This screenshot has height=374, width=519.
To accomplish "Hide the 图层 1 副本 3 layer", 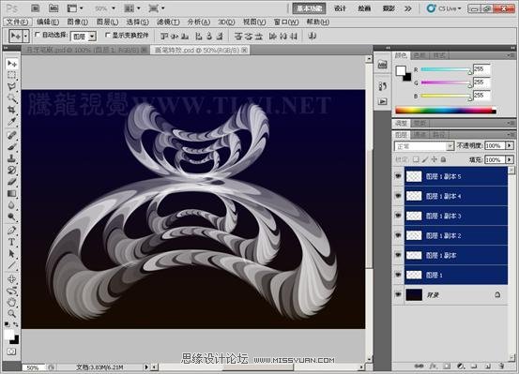I will point(398,216).
